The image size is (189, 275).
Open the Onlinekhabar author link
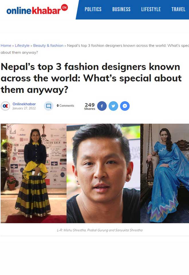pos(24,104)
